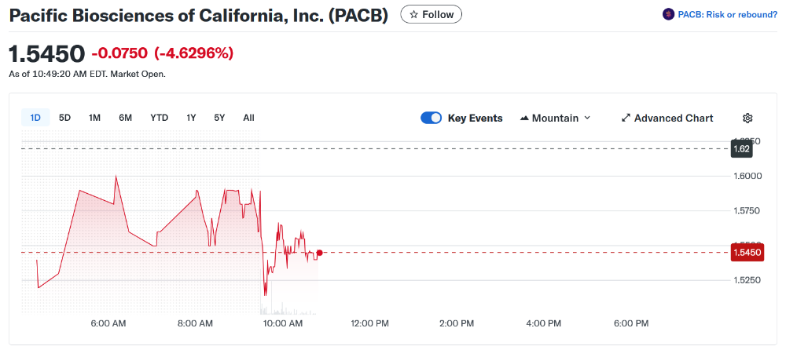
Task: Switch to the 5D time range
Action: coord(65,118)
